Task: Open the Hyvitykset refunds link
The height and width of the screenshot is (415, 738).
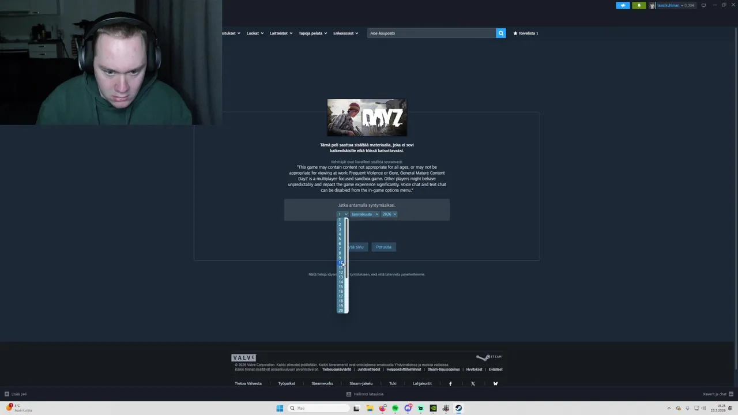Action: (474, 369)
